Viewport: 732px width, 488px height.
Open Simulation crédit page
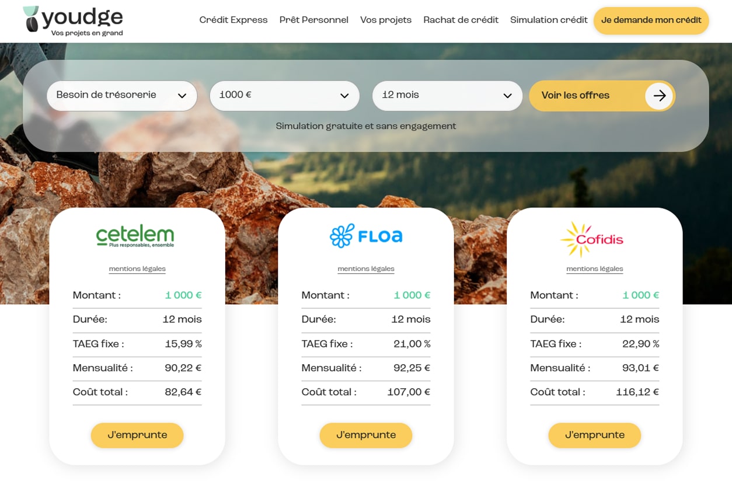point(549,20)
